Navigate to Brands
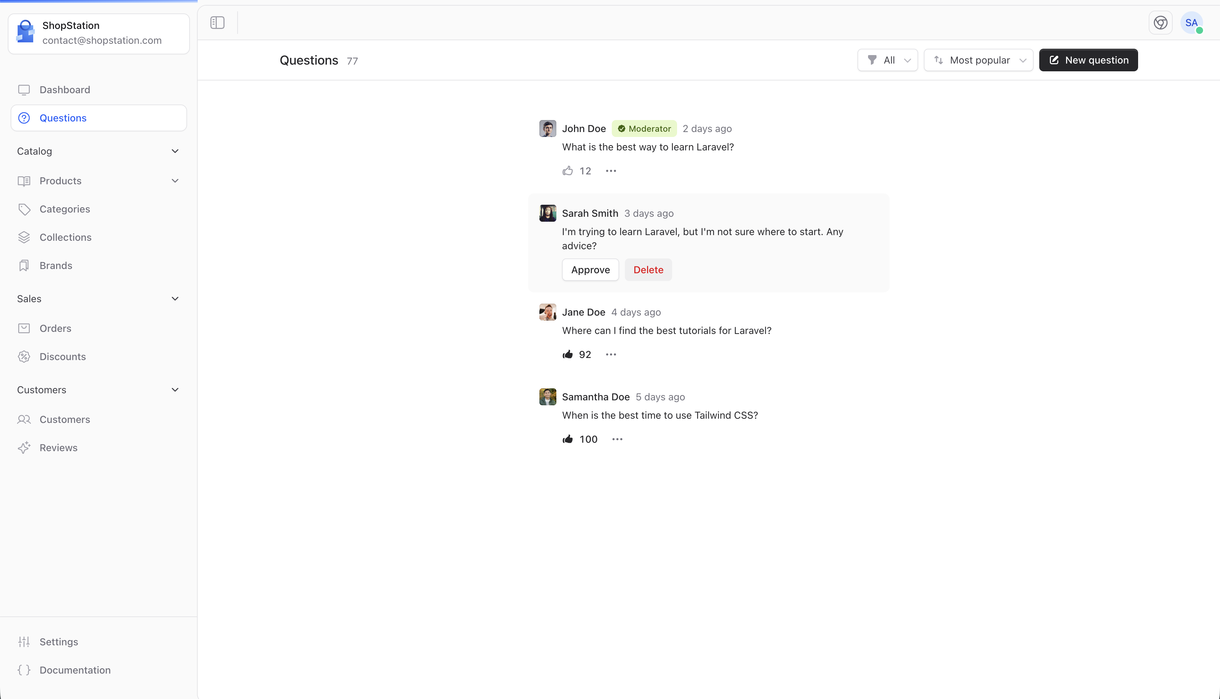Screen dimensions: 1220x699 tap(98, 266)
